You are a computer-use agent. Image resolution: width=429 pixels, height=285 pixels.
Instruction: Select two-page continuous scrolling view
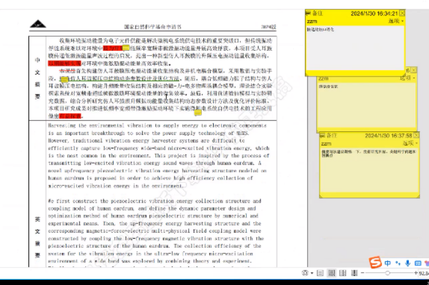(354, 273)
